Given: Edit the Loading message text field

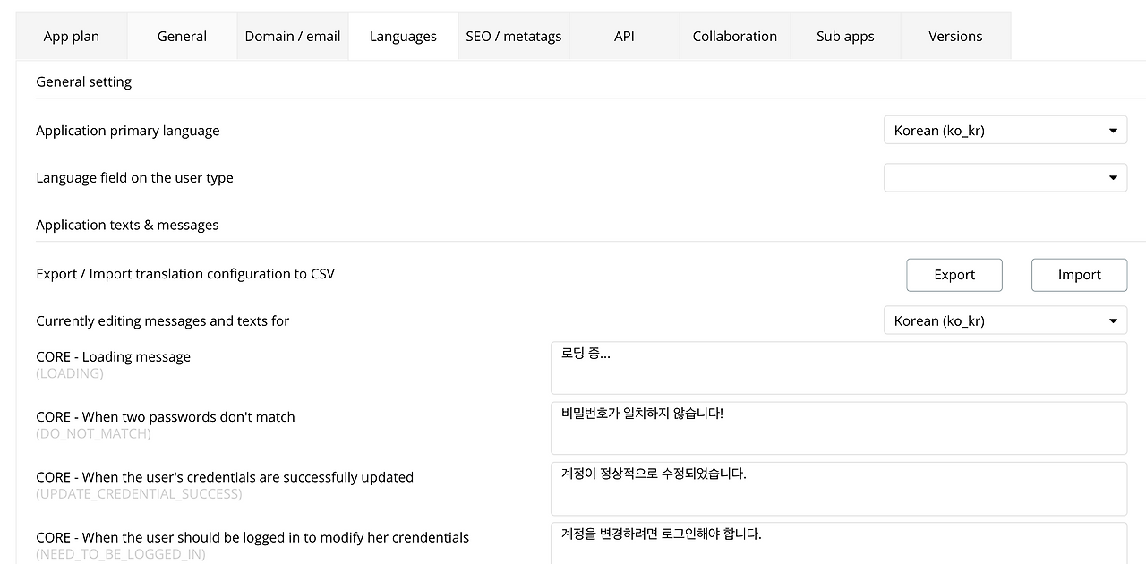Looking at the screenshot, I should [x=839, y=368].
